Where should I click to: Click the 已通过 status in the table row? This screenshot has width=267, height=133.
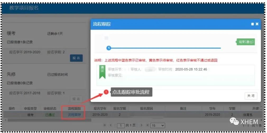click(x=50, y=115)
